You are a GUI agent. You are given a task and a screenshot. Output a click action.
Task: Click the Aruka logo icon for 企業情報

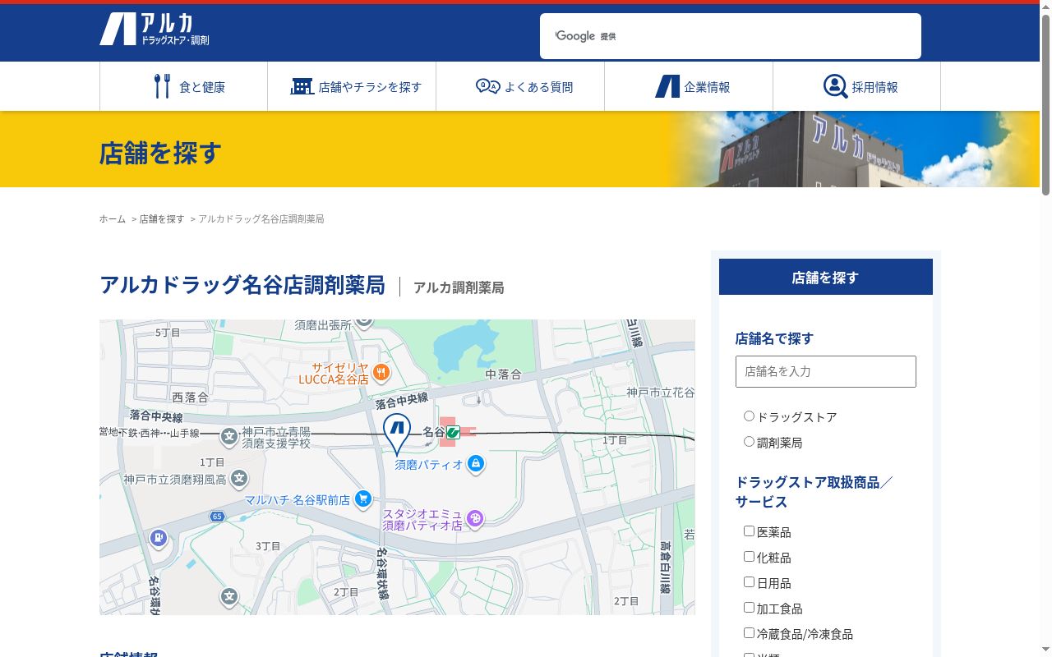(x=667, y=86)
